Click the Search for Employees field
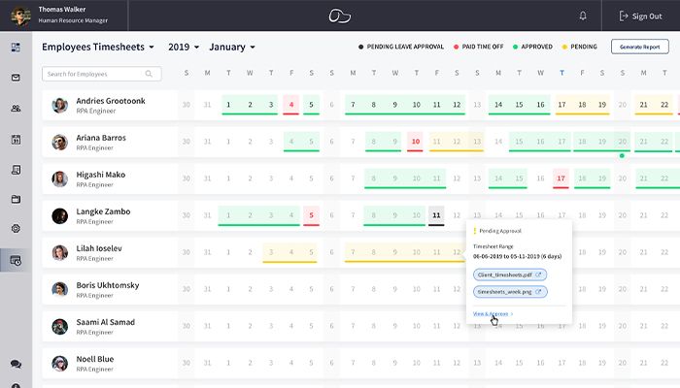680x388 pixels. point(101,74)
